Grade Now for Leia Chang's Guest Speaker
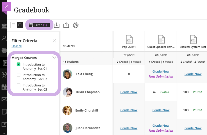Screen dimensions: 207x135 coord(161,72)
